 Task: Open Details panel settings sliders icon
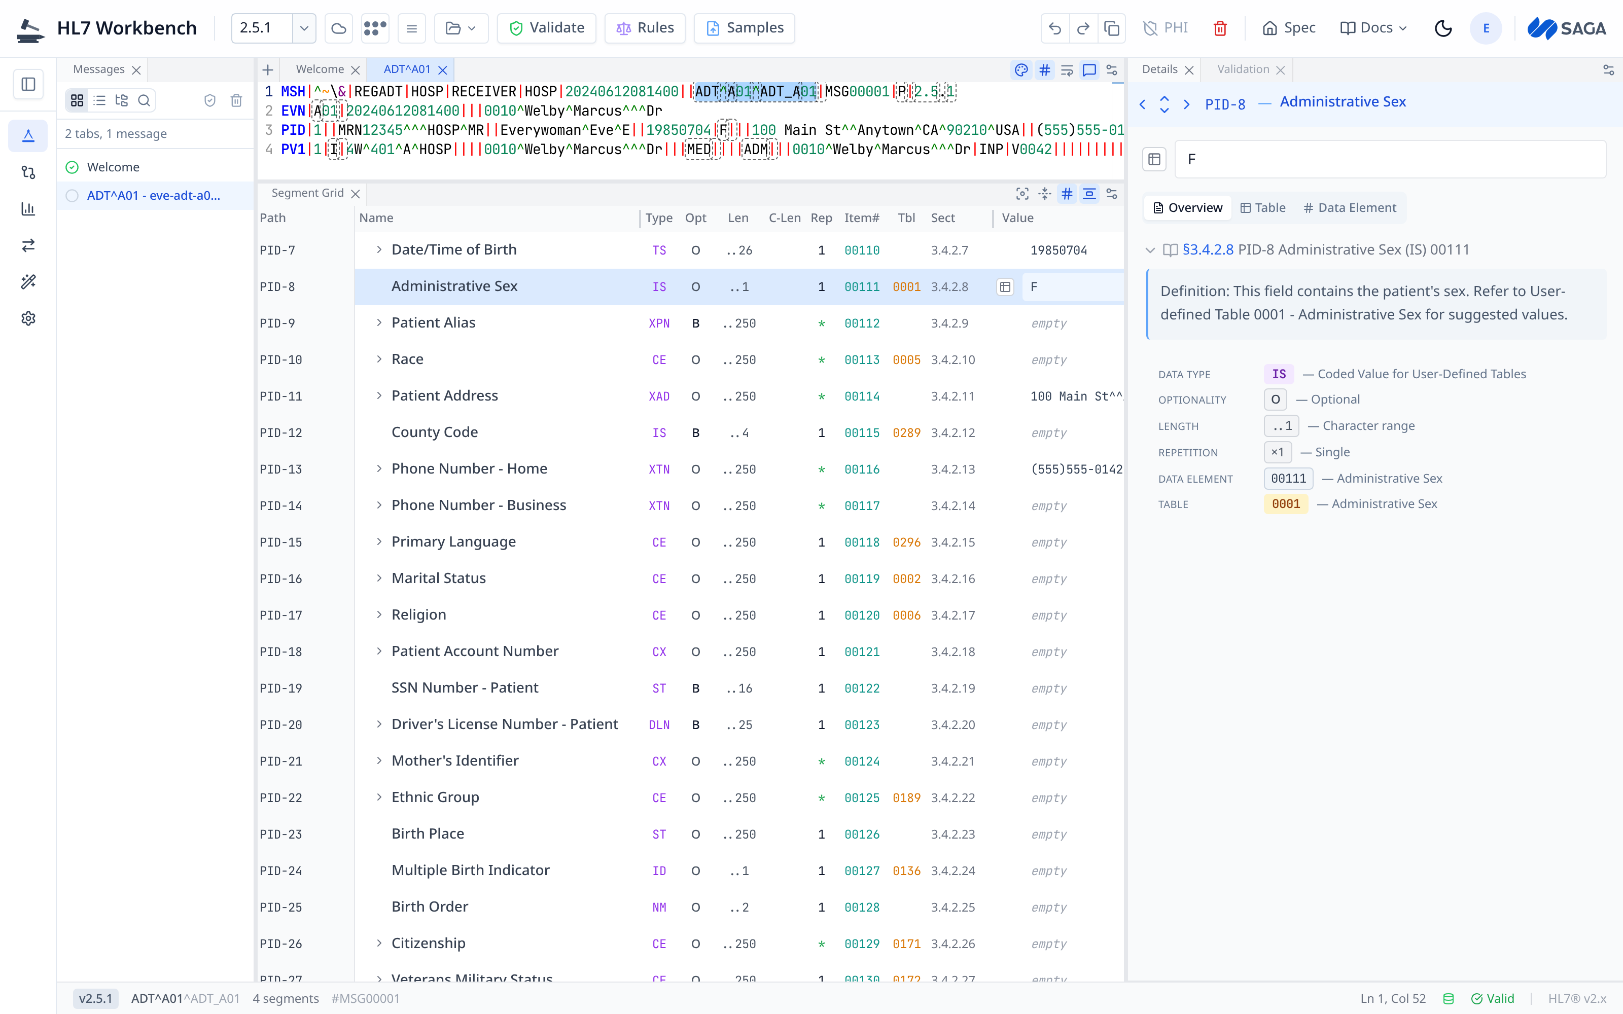click(x=1608, y=70)
